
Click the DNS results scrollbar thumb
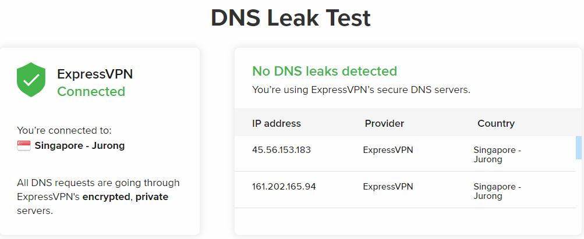pyautogui.click(x=578, y=148)
